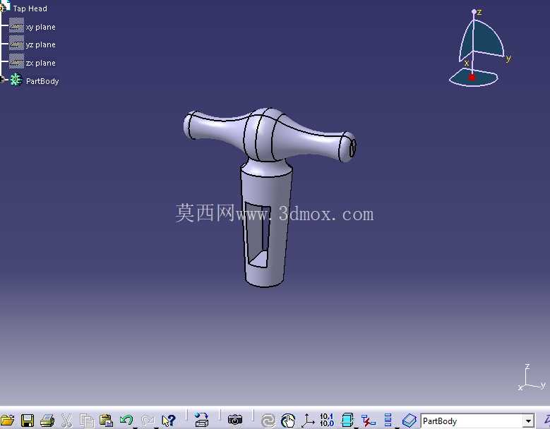
Task: Click the purple icon after the PartBody dropdown
Action: coord(546,420)
